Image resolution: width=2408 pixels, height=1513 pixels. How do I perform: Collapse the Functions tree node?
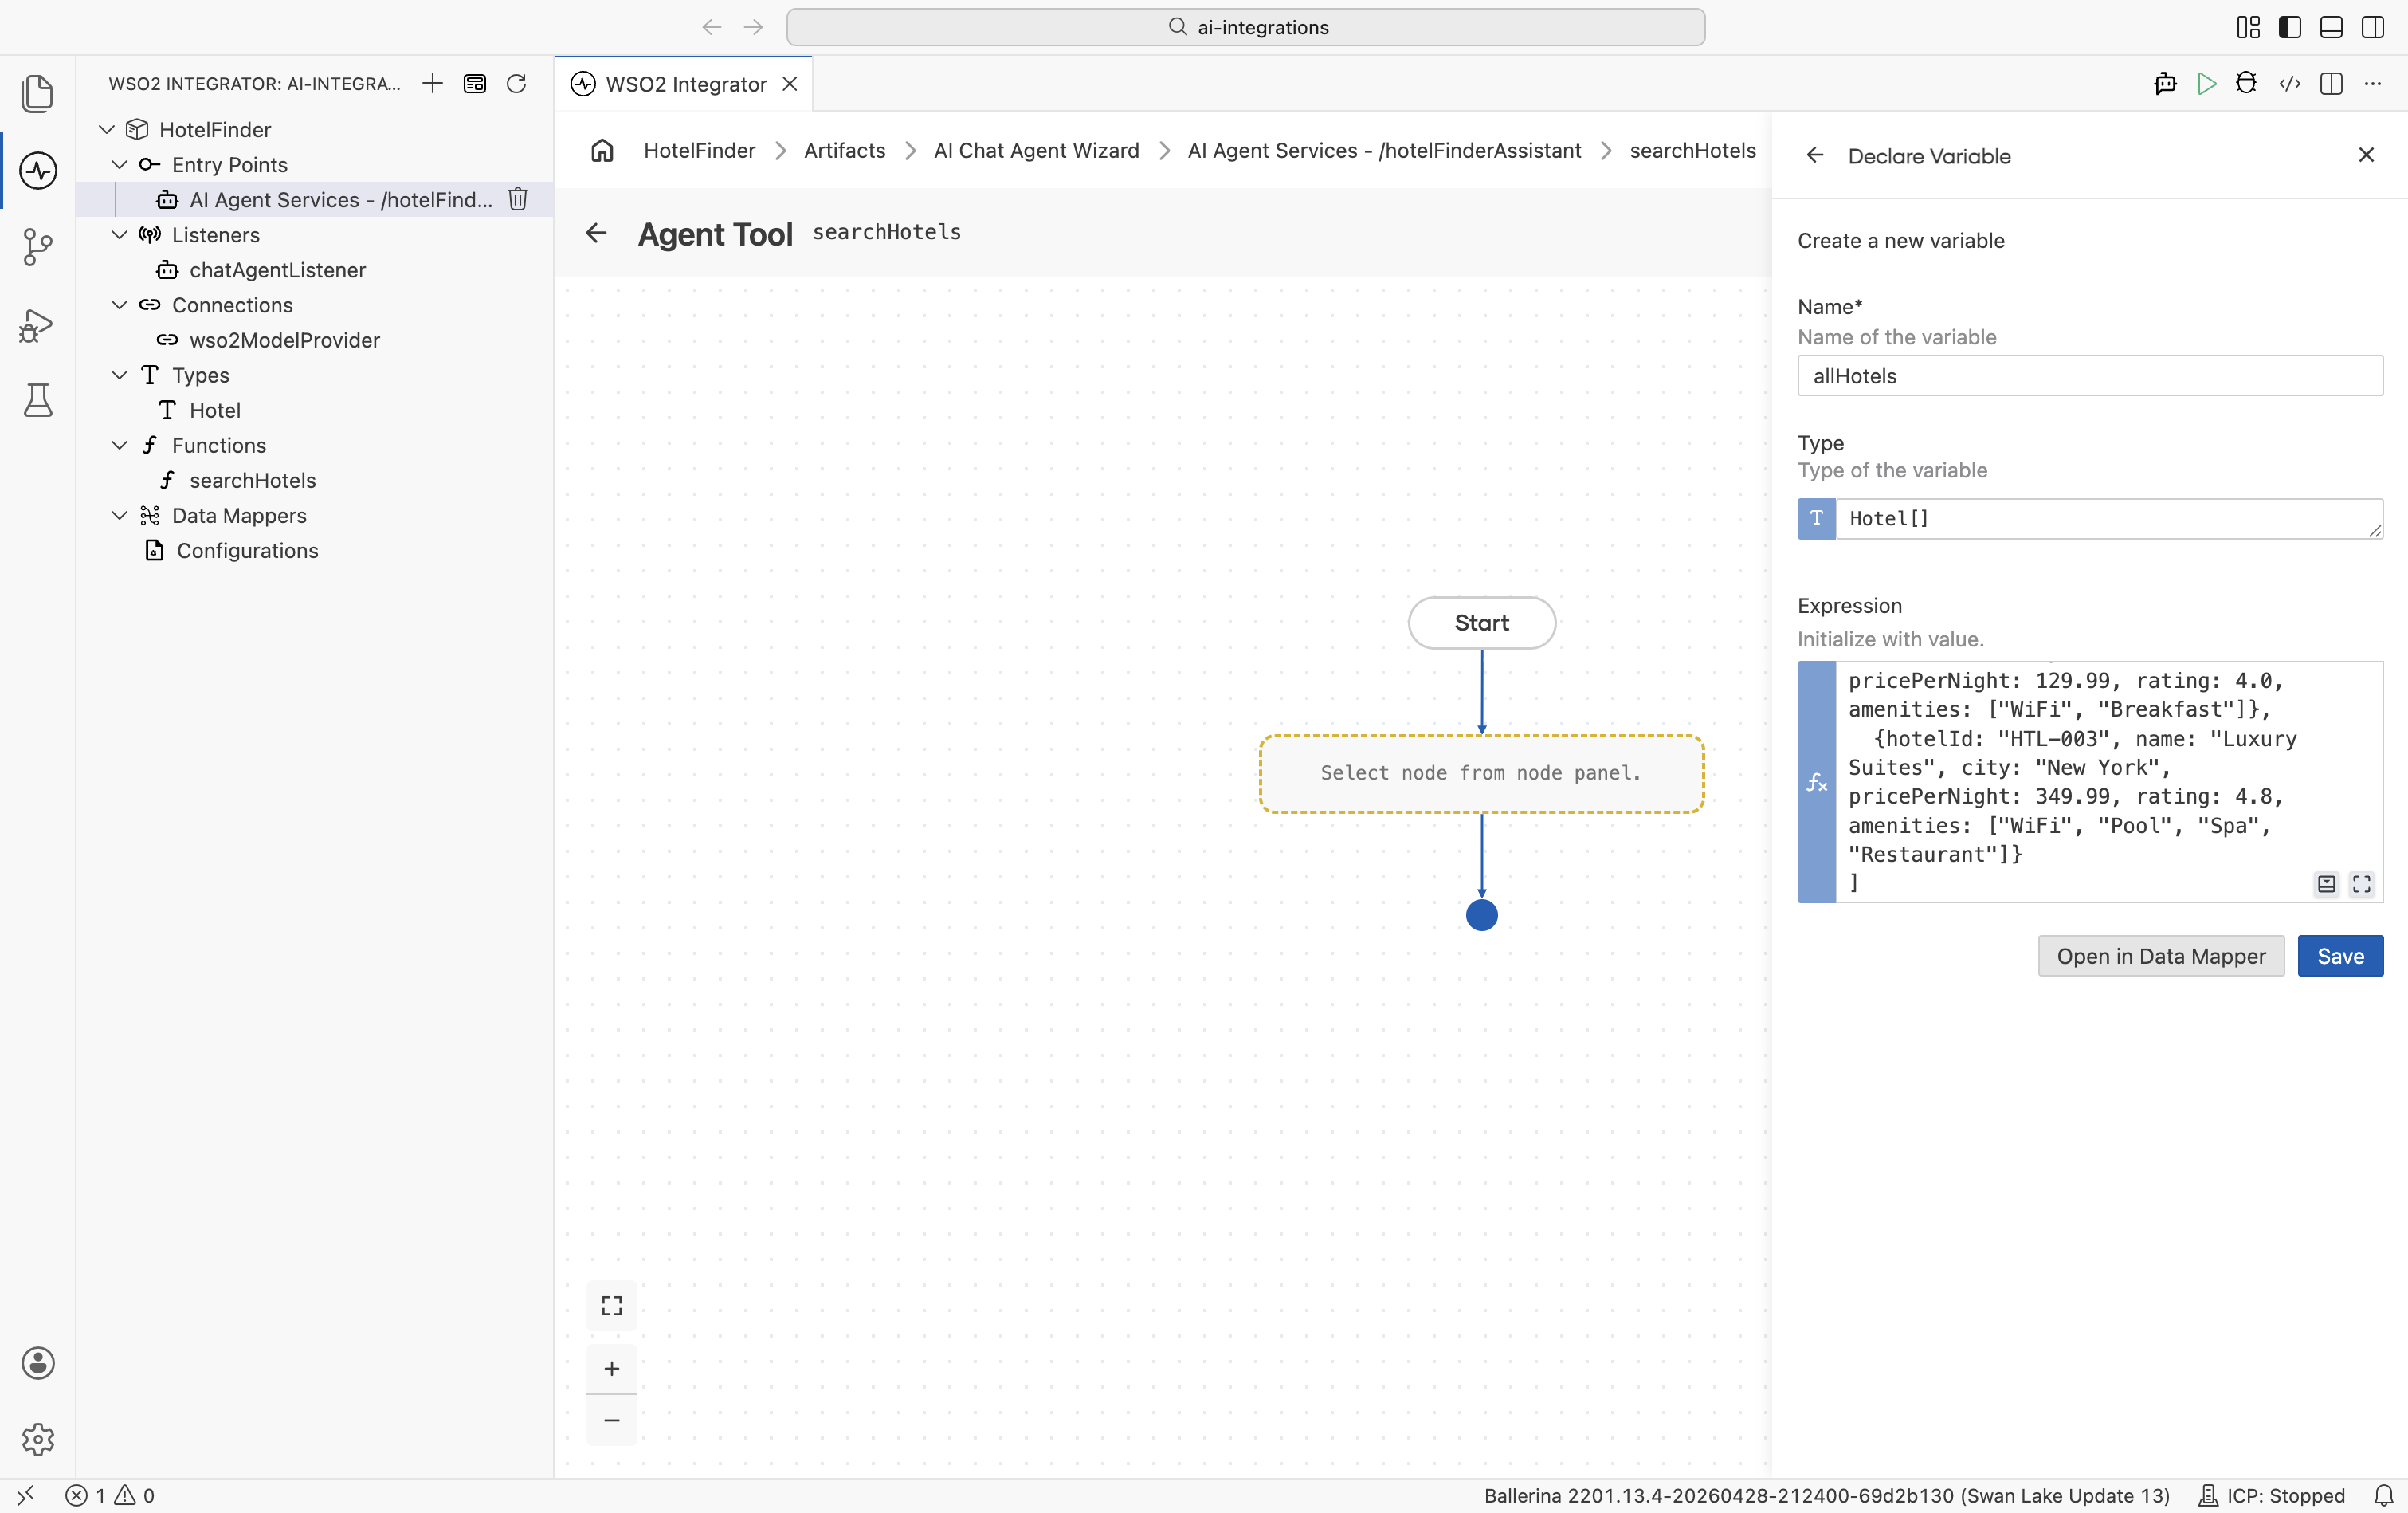point(120,444)
